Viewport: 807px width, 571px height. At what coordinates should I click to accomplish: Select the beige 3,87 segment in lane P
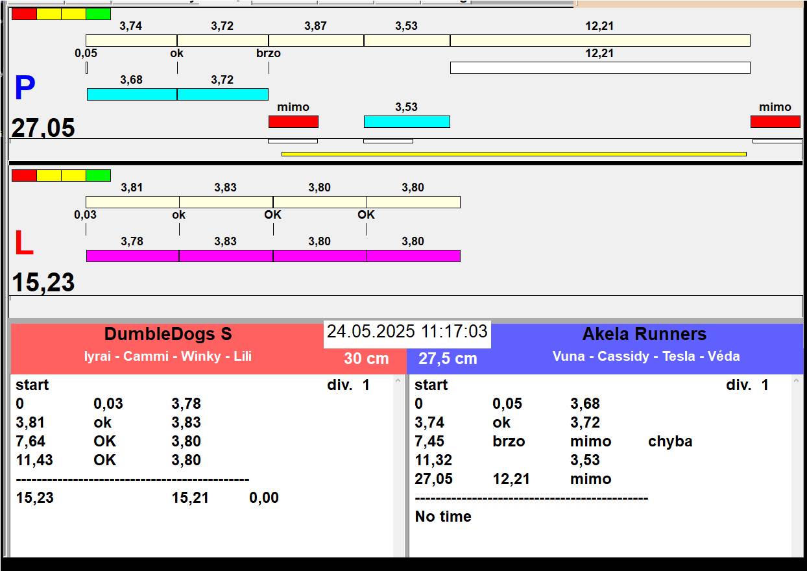coord(316,40)
